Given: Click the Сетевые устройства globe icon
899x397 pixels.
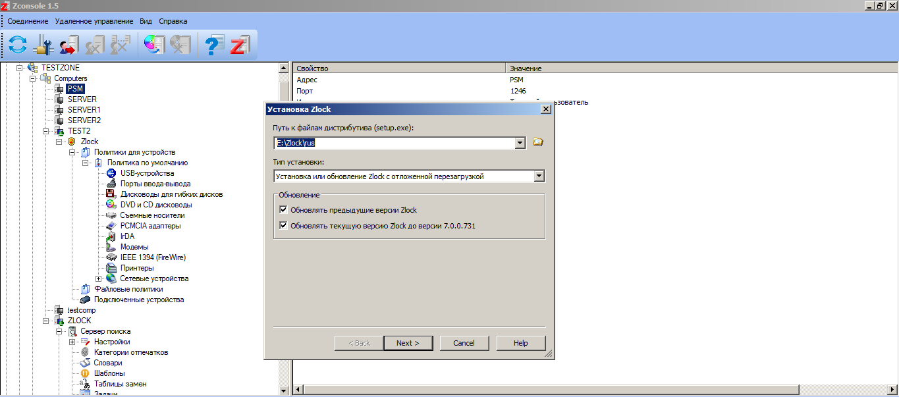Looking at the screenshot, I should pos(111,278).
